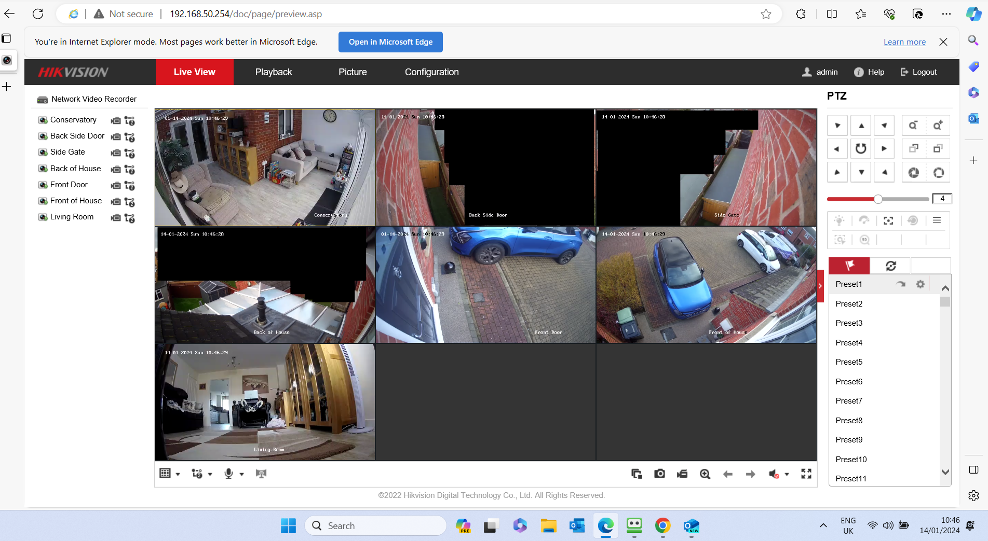Screen dimensions: 988x541
Task: Click the call preset arrow for Preset1
Action: point(901,284)
